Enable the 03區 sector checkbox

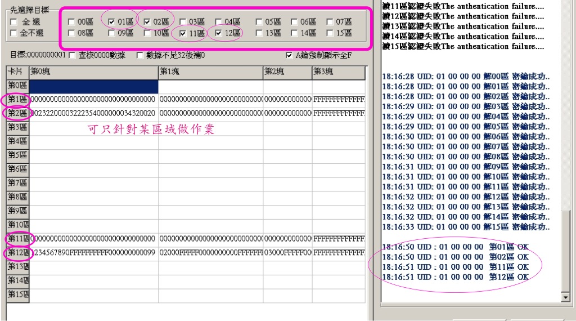click(x=183, y=22)
